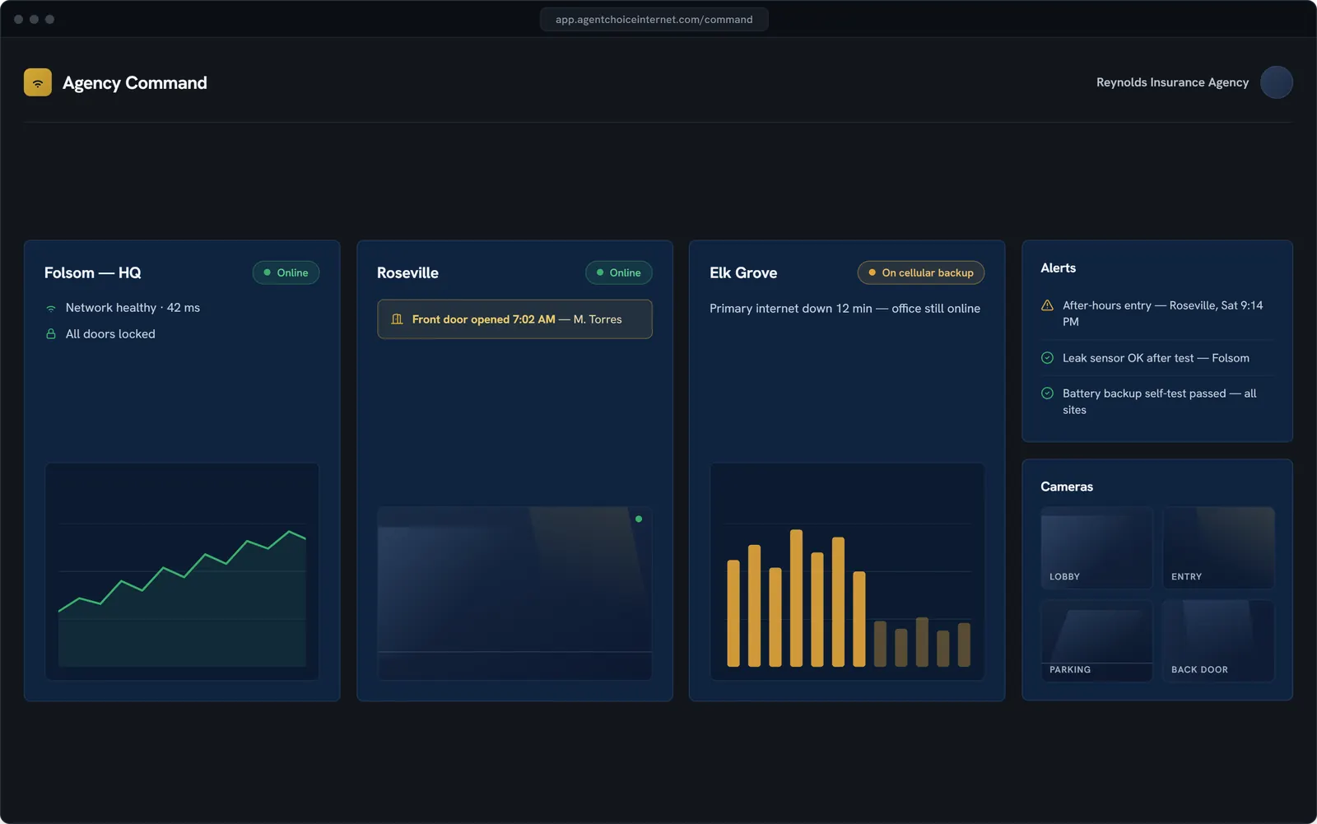Click the Online status badge on Roseville

coord(619,272)
